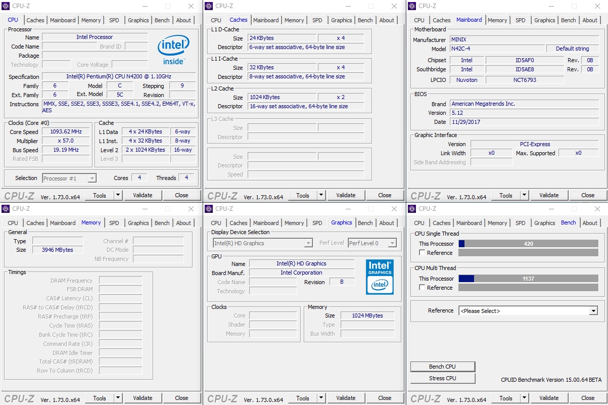Click the multi thread score bar showing 1137
This screenshot has height=405, width=608.
point(528,279)
